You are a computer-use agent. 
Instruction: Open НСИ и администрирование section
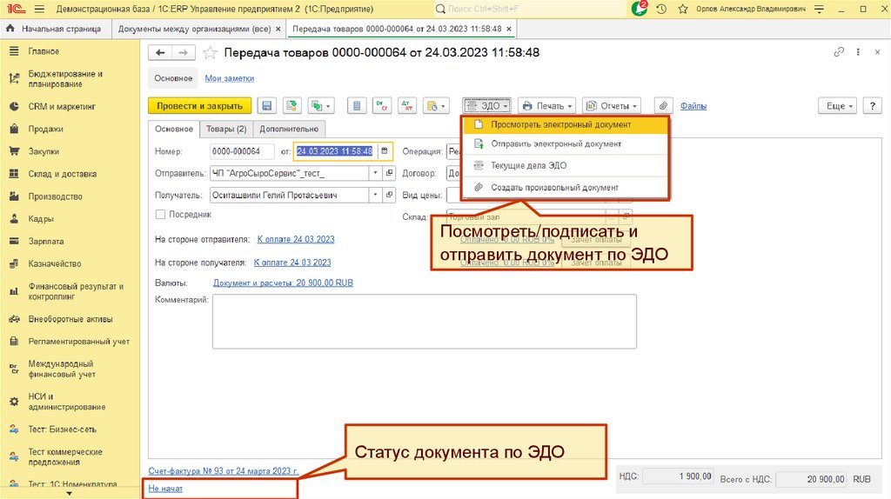[66, 402]
